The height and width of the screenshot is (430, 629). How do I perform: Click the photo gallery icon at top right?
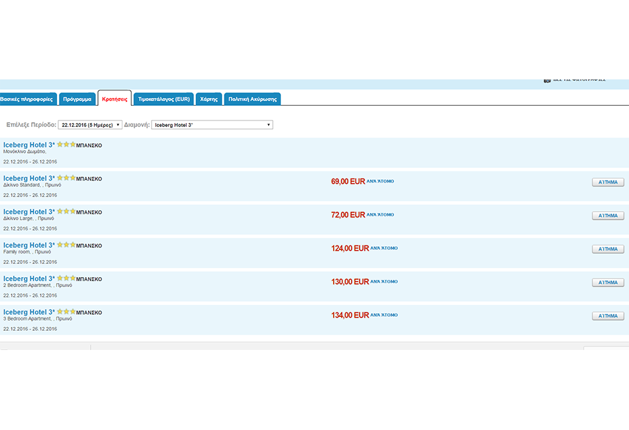(x=547, y=80)
